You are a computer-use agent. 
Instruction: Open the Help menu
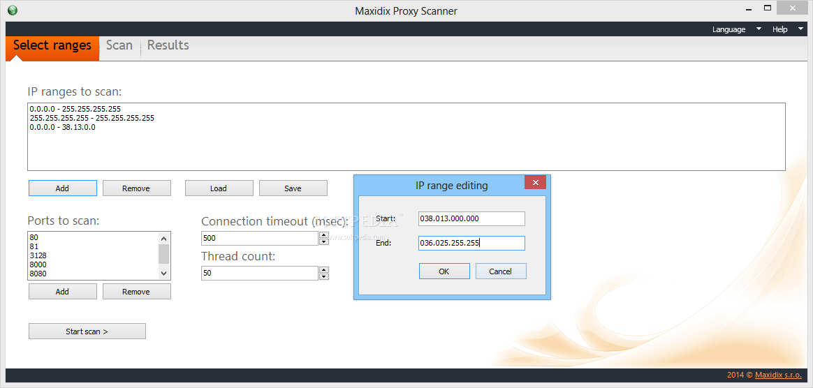coord(779,29)
